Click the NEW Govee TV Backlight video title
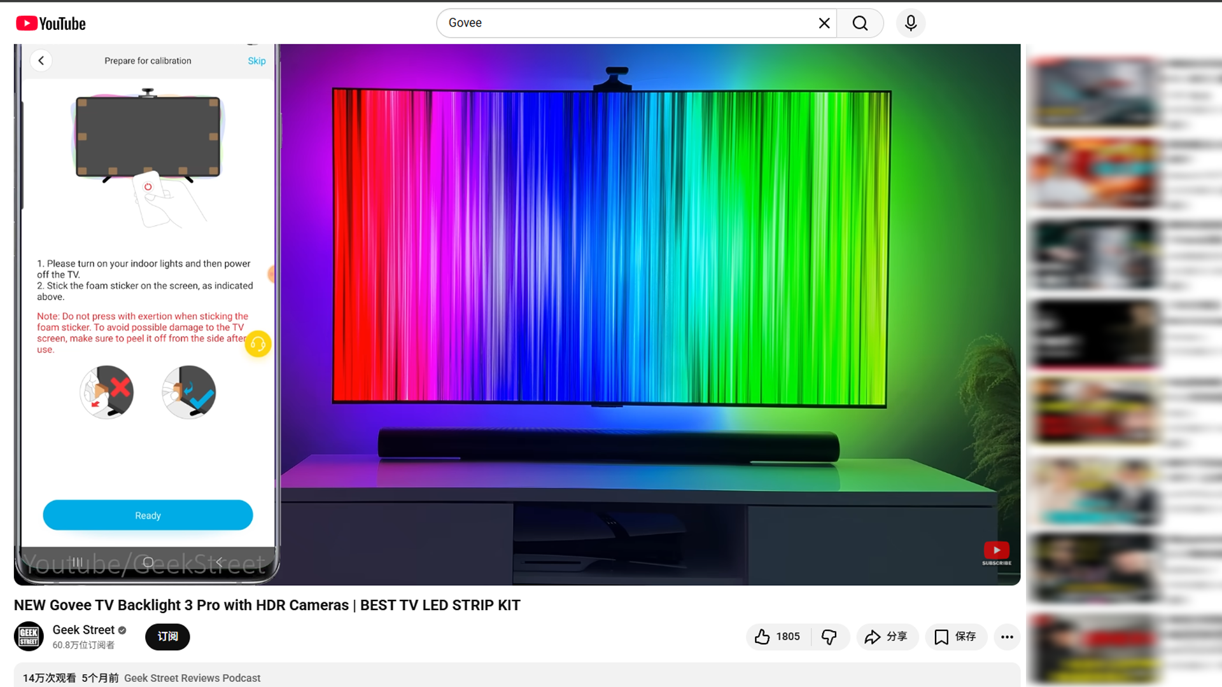 coord(267,605)
